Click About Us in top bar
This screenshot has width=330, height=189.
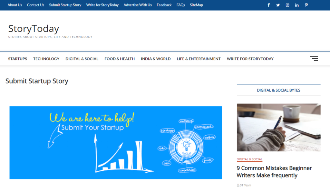click(15, 5)
